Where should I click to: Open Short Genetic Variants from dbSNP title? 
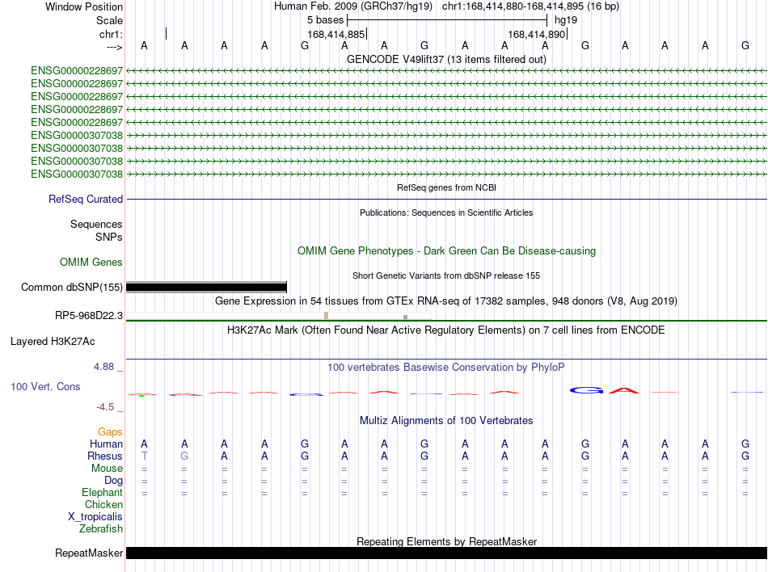tap(446, 275)
